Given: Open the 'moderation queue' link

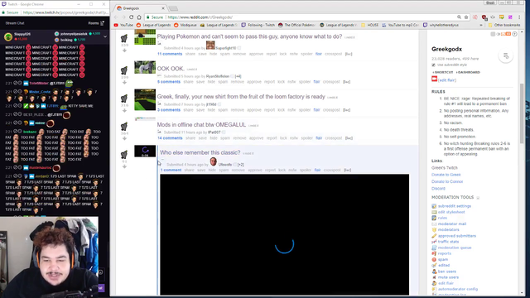Looking at the screenshot, I should [455, 248].
